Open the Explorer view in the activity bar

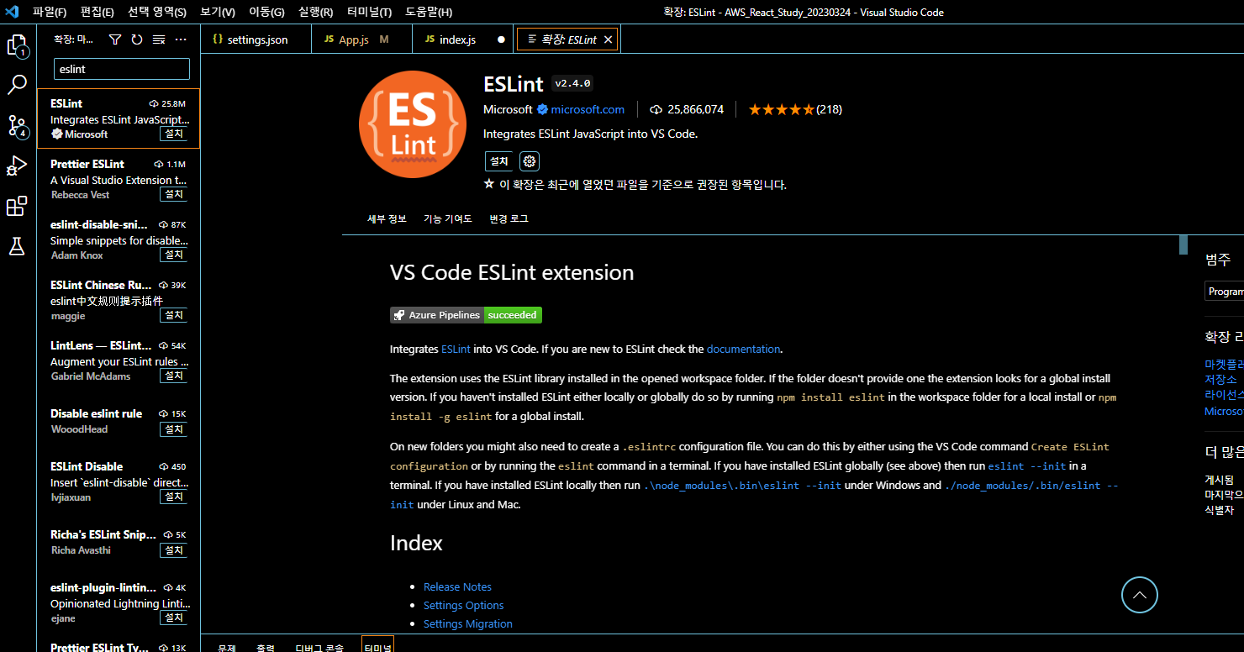[17, 45]
